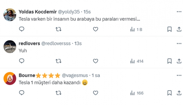Screen dimensions: 183x105
Task: Click Yoldas Kocdemir's profile avatar
Action: point(10,15)
